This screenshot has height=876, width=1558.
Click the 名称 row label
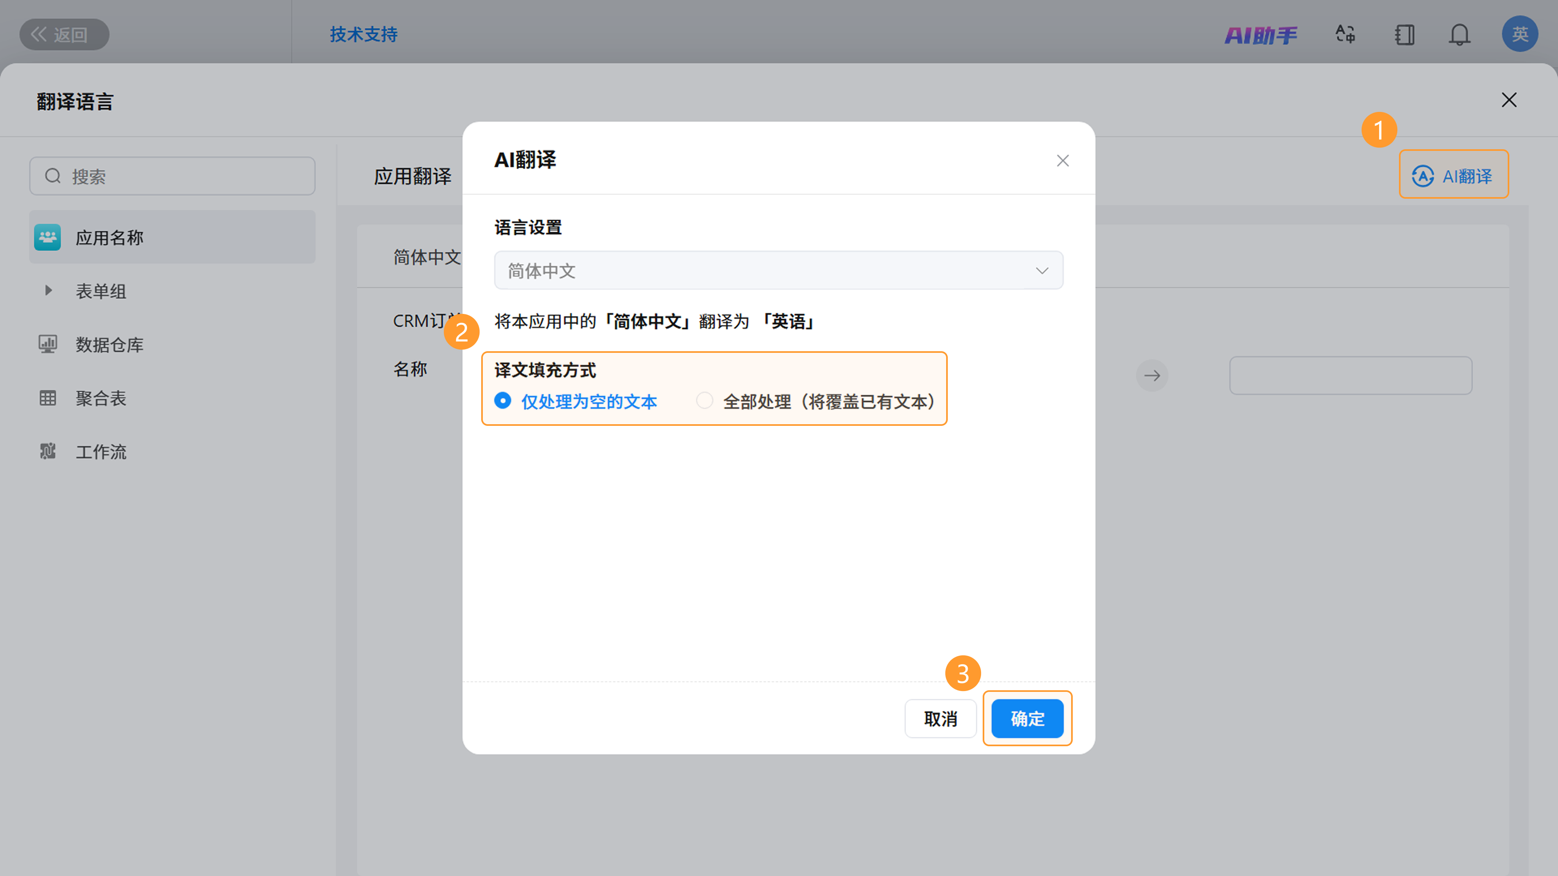point(410,369)
